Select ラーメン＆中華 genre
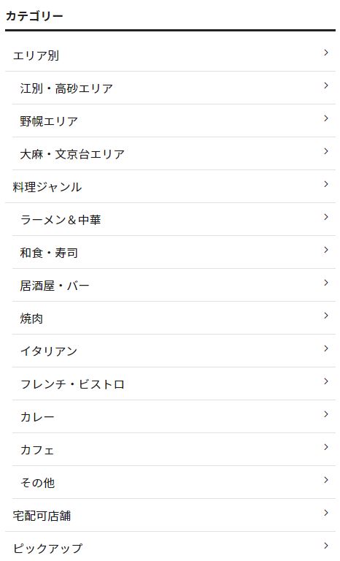Screen dimensions: 340x561 174,220
